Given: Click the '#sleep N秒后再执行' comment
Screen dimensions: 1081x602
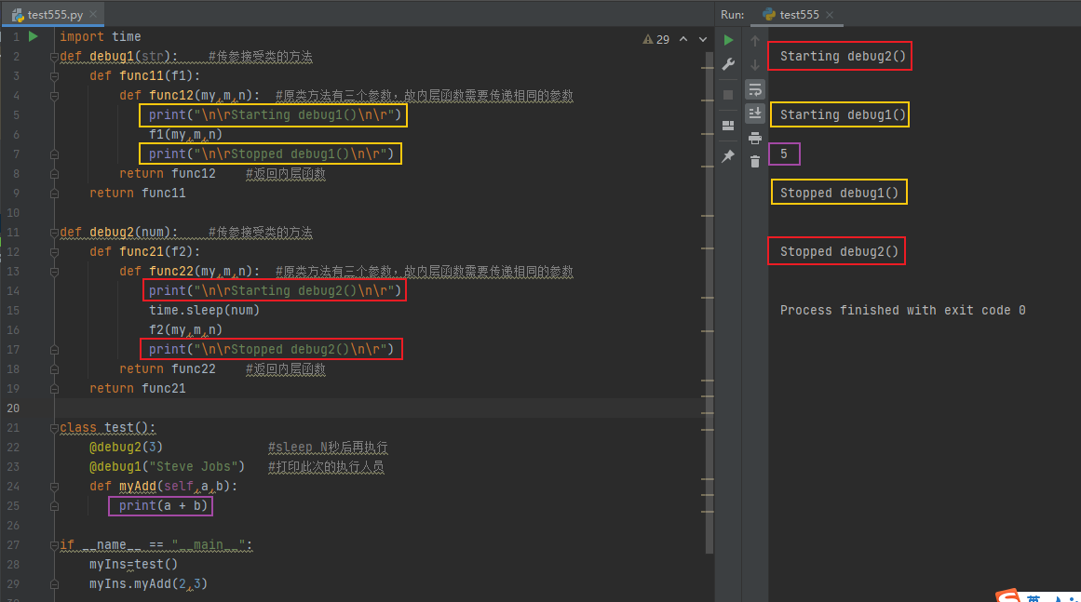Looking at the screenshot, I should 328,448.
